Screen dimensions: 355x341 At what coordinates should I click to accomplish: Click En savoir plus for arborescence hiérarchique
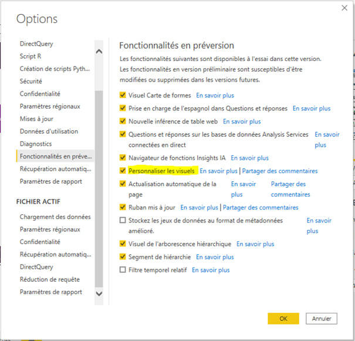(255, 244)
